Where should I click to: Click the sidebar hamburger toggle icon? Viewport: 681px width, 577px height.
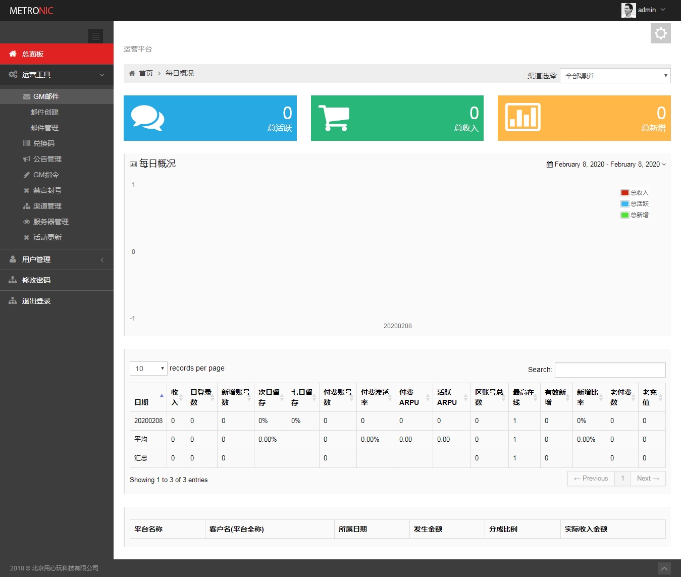click(x=95, y=36)
